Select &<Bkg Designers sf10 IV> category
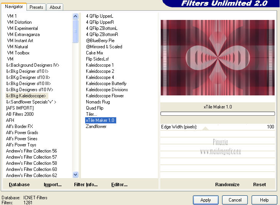The width and height of the screenshot is (280, 205). coord(30,90)
